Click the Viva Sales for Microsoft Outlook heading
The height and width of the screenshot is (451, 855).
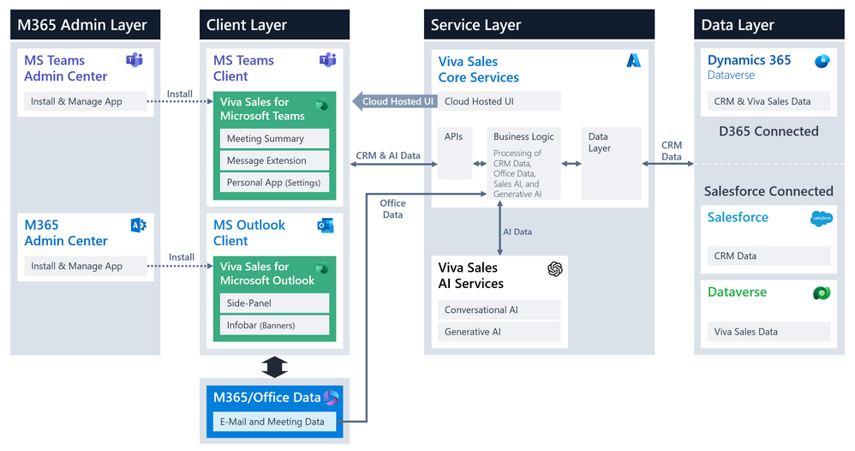tap(267, 273)
